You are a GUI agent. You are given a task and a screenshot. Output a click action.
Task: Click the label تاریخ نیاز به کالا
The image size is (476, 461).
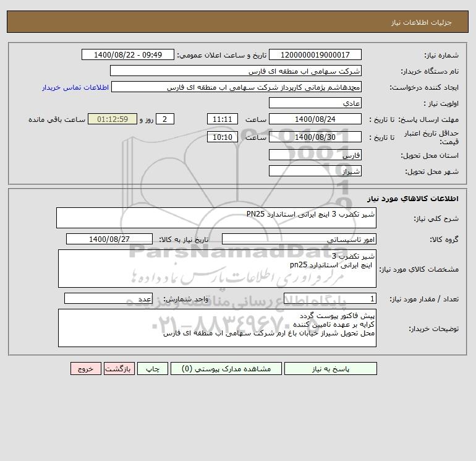point(184,239)
